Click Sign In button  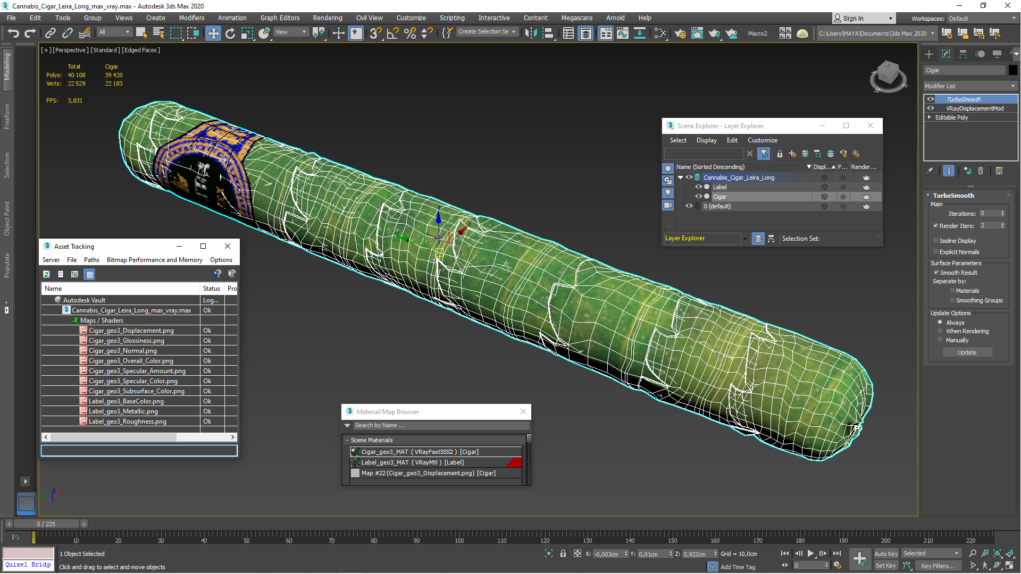[864, 18]
